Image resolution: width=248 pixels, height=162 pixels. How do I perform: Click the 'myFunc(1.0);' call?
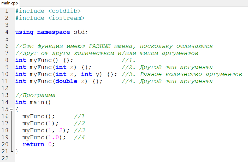tap(44, 137)
